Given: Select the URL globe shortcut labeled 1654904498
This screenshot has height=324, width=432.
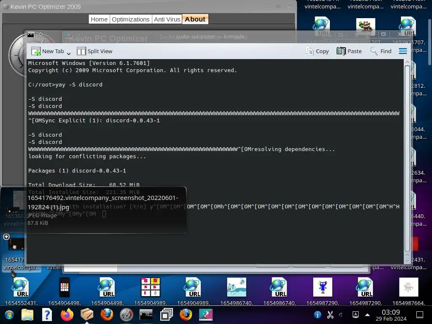Looking at the screenshot, I should point(107,292).
